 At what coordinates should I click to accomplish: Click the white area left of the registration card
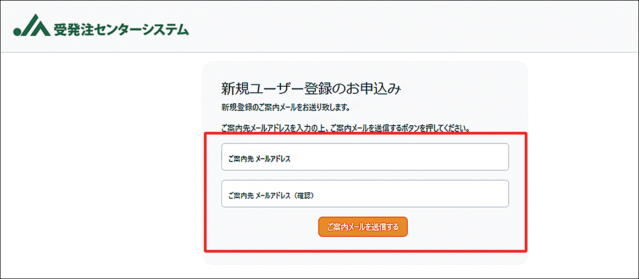tap(102, 163)
